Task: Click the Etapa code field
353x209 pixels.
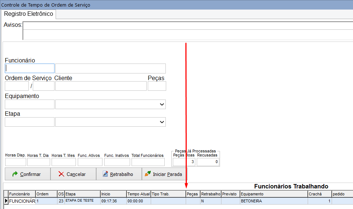Action: pos(30,122)
